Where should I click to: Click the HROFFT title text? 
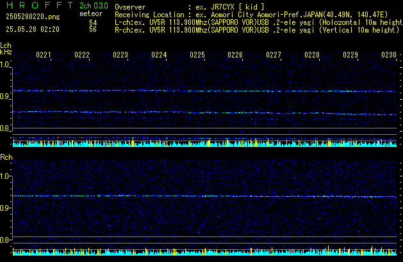[40, 5]
